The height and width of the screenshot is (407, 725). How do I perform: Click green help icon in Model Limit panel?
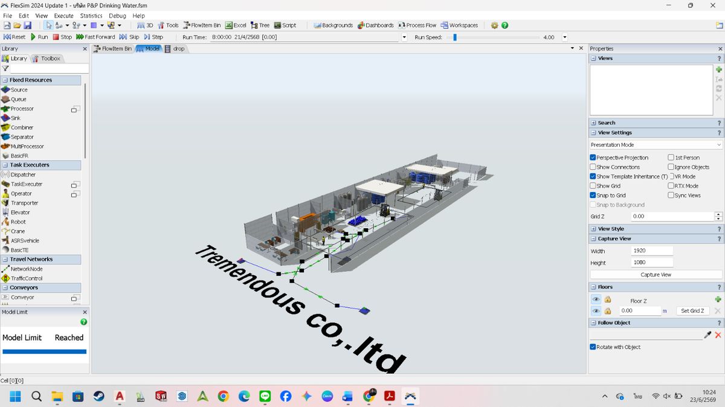click(83, 322)
